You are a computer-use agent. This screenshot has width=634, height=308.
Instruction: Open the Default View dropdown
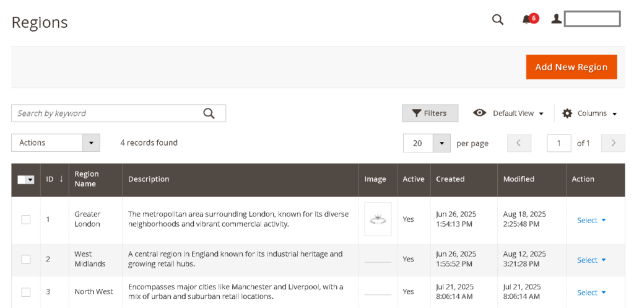click(508, 113)
